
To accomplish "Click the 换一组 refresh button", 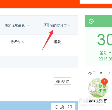I will click(x=63, y=107).
